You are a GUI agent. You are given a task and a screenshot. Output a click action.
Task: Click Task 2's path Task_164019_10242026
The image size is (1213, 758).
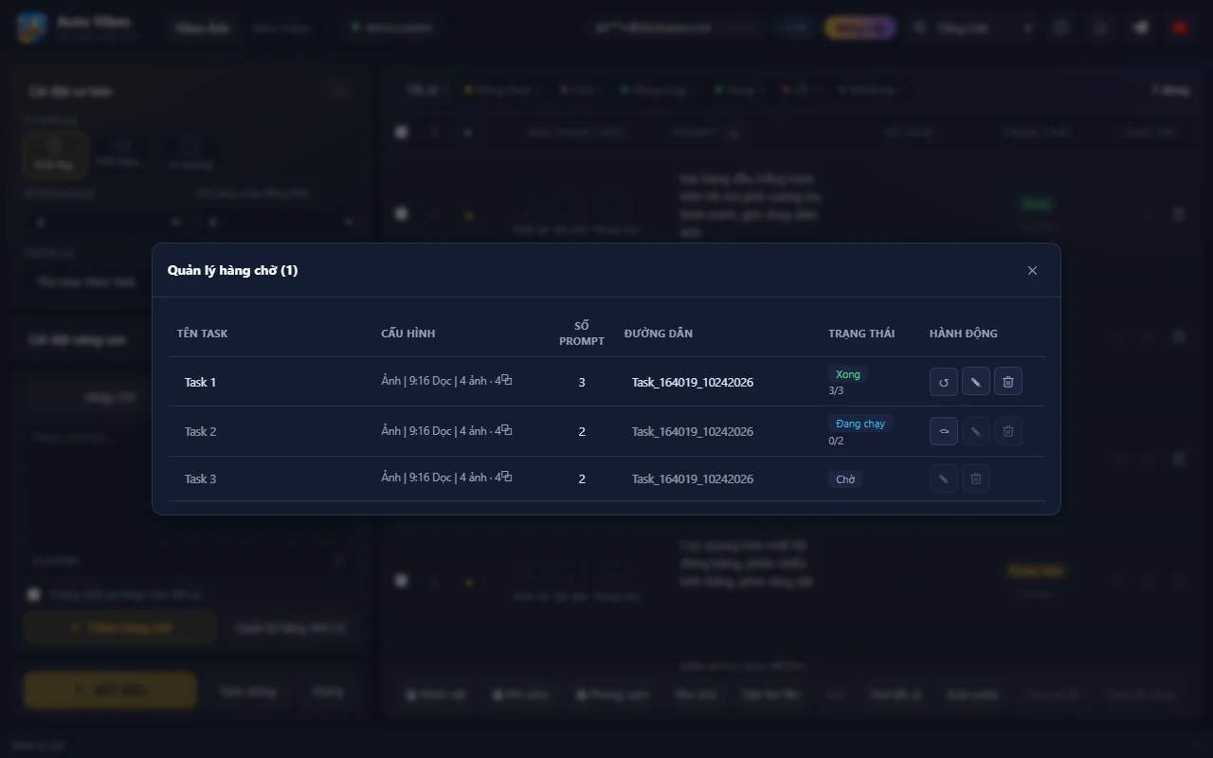693,431
